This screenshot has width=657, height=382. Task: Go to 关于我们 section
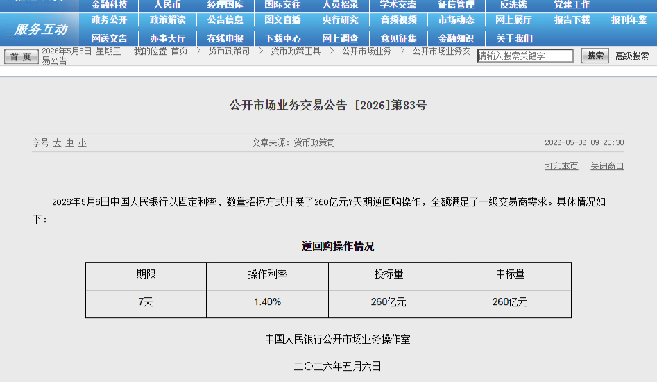(x=514, y=39)
